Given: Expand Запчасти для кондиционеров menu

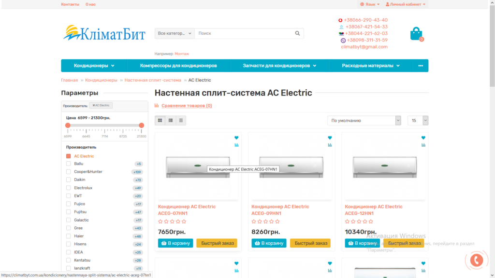Looking at the screenshot, I should [279, 66].
